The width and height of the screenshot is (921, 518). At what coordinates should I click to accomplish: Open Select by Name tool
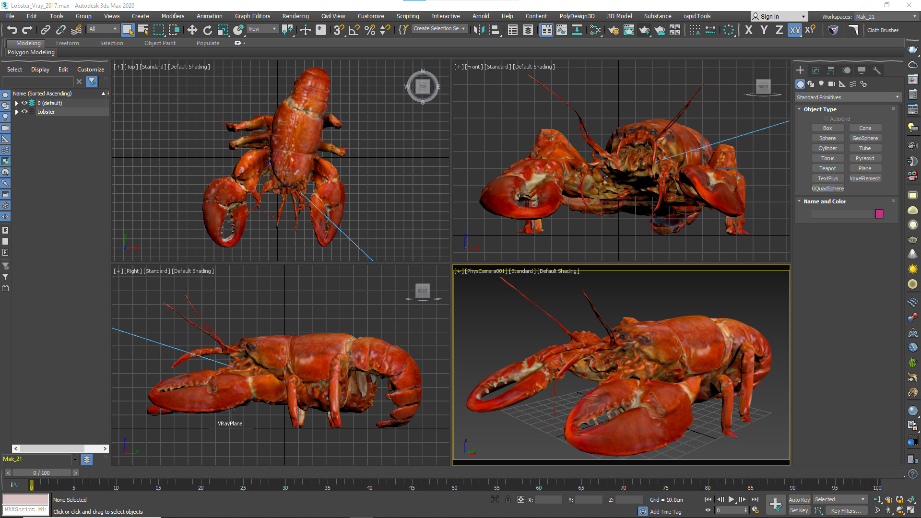tap(143, 30)
